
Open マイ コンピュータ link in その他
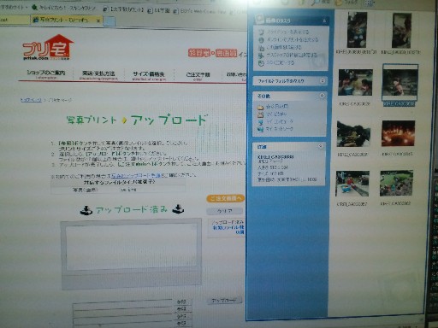click(280, 121)
